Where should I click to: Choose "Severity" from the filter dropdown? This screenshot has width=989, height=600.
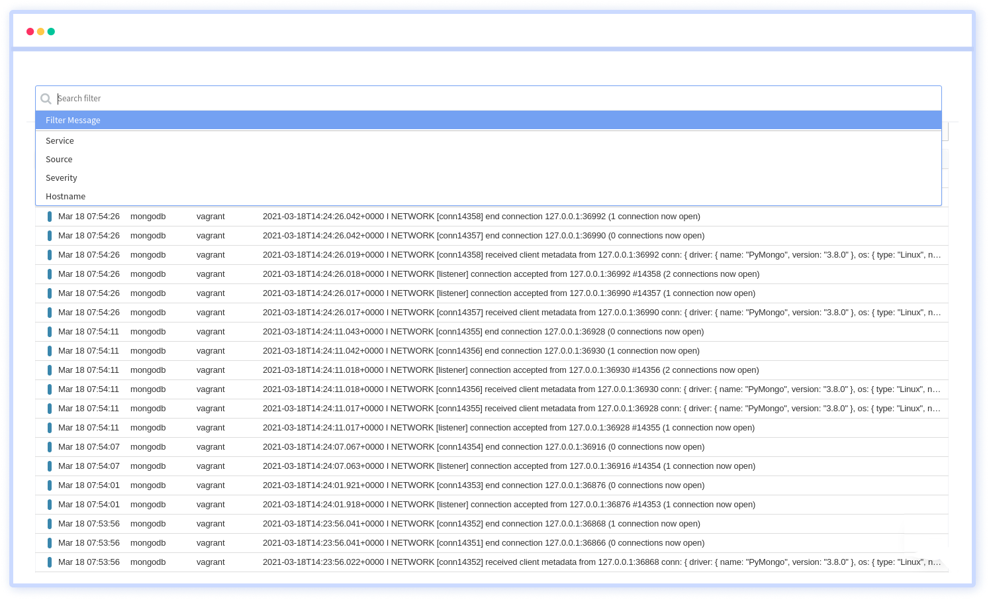coord(61,177)
